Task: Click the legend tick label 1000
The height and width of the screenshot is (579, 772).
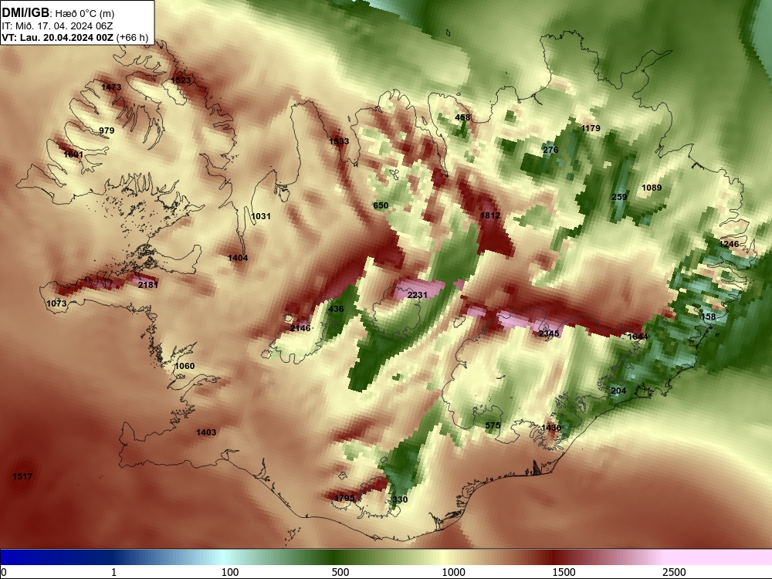Action: tap(453, 572)
